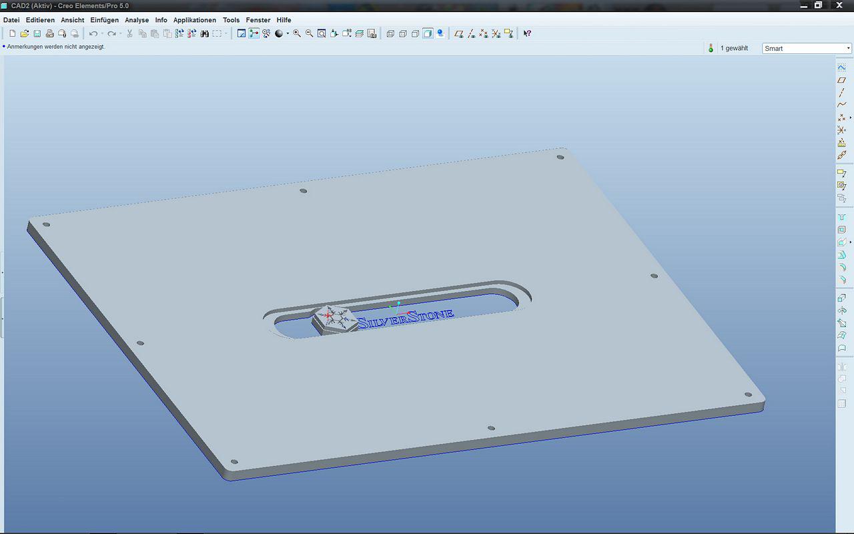854x534 pixels.
Task: Expand the Undo history dropdown arrow
Action: pos(102,33)
